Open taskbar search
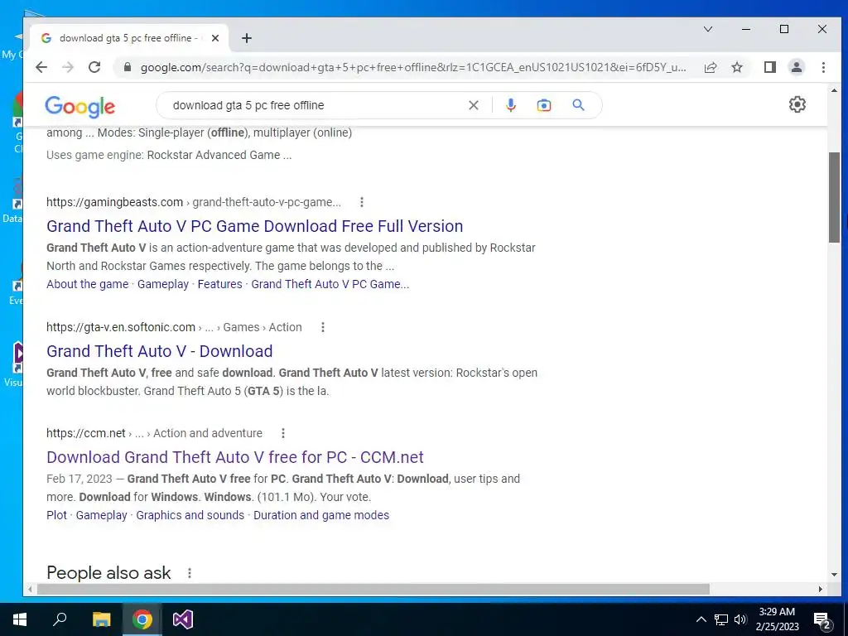 click(x=60, y=619)
